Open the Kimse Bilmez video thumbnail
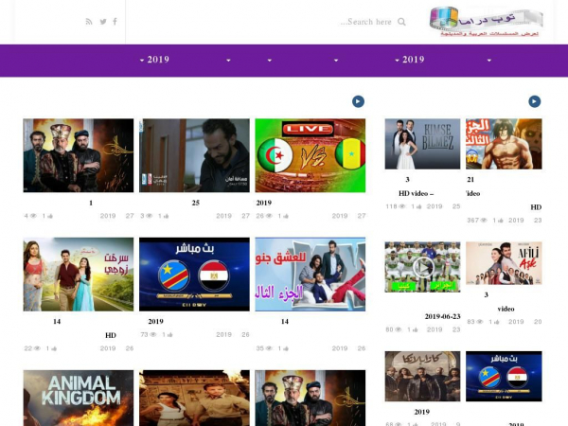The height and width of the screenshot is (426, 568). tap(422, 144)
